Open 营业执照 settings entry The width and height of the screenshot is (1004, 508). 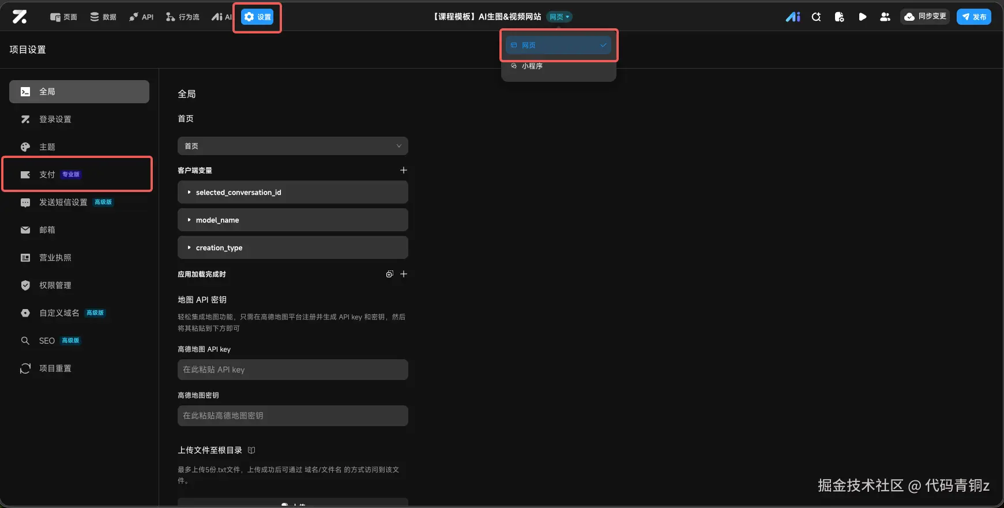(79, 258)
